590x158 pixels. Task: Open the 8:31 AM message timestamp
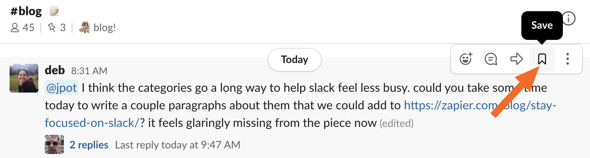point(89,71)
